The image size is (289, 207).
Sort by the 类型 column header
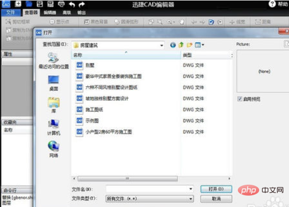(206, 55)
